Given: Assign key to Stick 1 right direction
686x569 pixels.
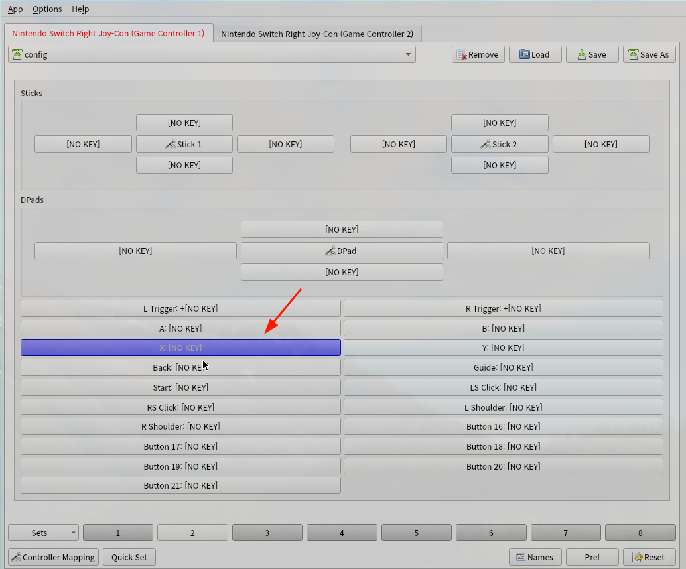Looking at the screenshot, I should (x=286, y=144).
